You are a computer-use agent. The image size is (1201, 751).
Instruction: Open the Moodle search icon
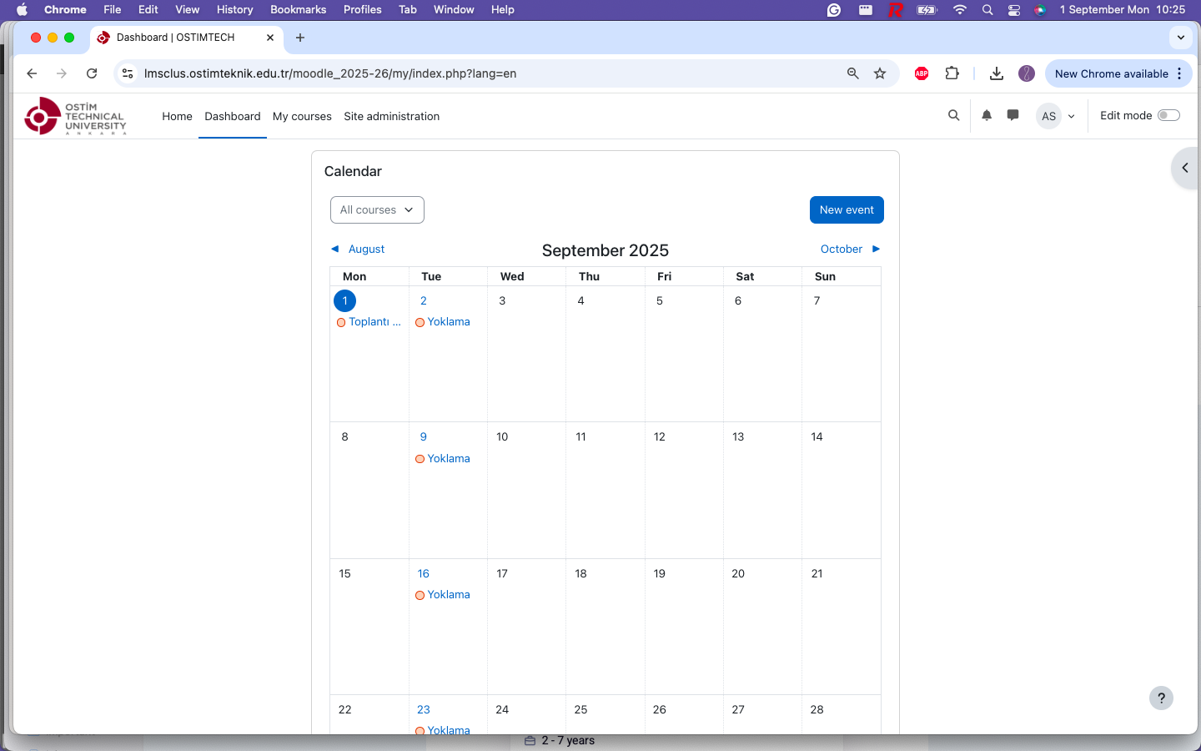(953, 115)
